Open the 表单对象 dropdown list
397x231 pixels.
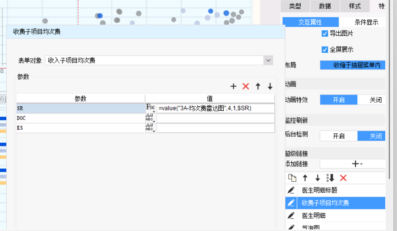268,61
